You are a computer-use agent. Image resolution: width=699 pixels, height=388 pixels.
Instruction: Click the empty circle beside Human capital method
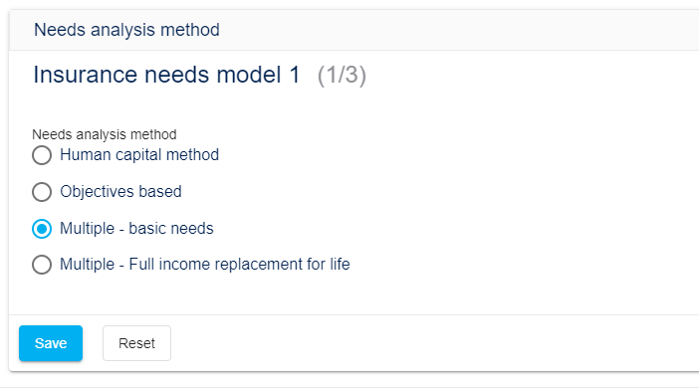tap(42, 155)
